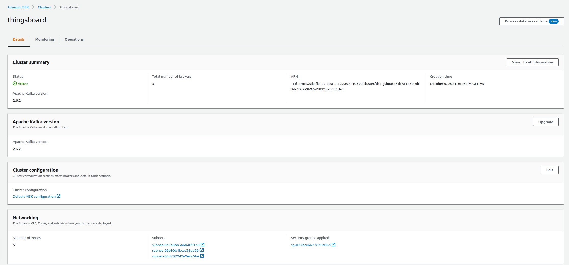
Task: Click external link icon next to subnet-031a8bb3a6b409130
Action: point(202,245)
